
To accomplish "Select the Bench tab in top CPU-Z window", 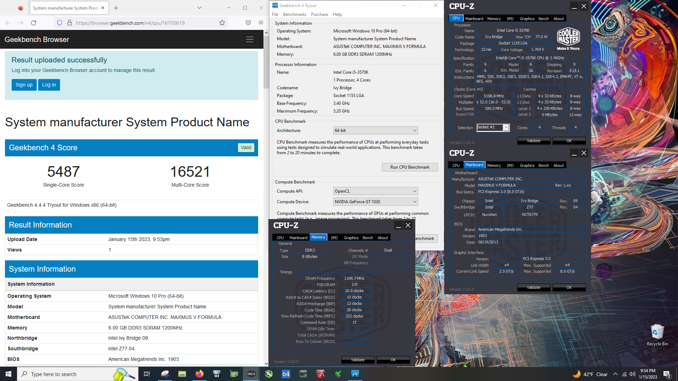I will (x=543, y=19).
